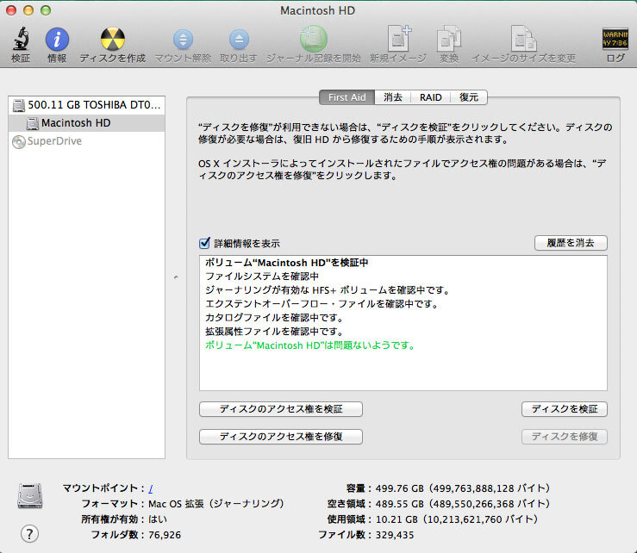Click the 検証 microscope toolbar icon
Viewport: 637px width, 553px height.
click(x=21, y=39)
